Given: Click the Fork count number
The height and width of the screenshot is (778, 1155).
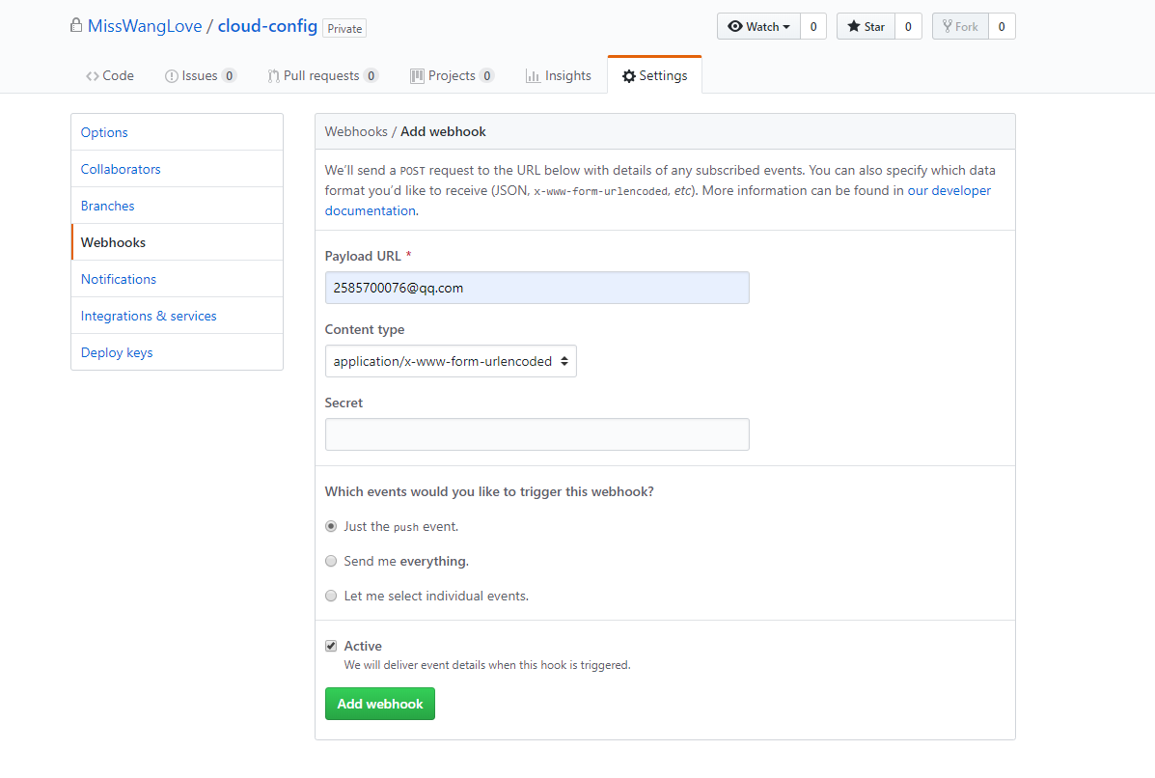Looking at the screenshot, I should (1002, 26).
